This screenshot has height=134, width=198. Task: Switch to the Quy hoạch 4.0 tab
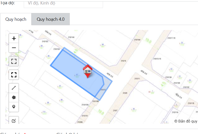(50, 19)
